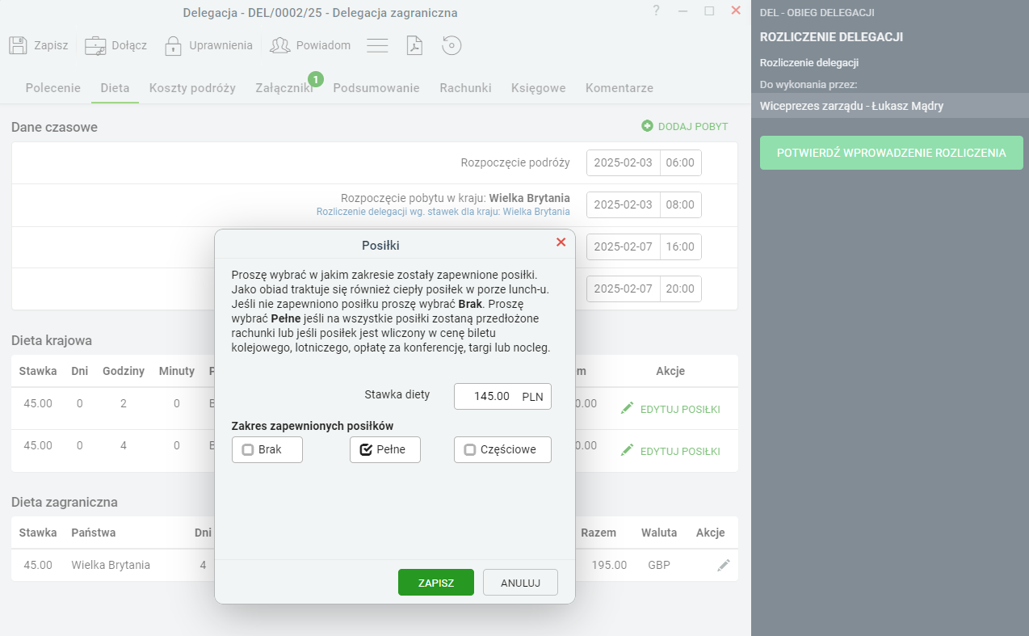
Task: Click the history circular arrow icon
Action: [x=451, y=45]
